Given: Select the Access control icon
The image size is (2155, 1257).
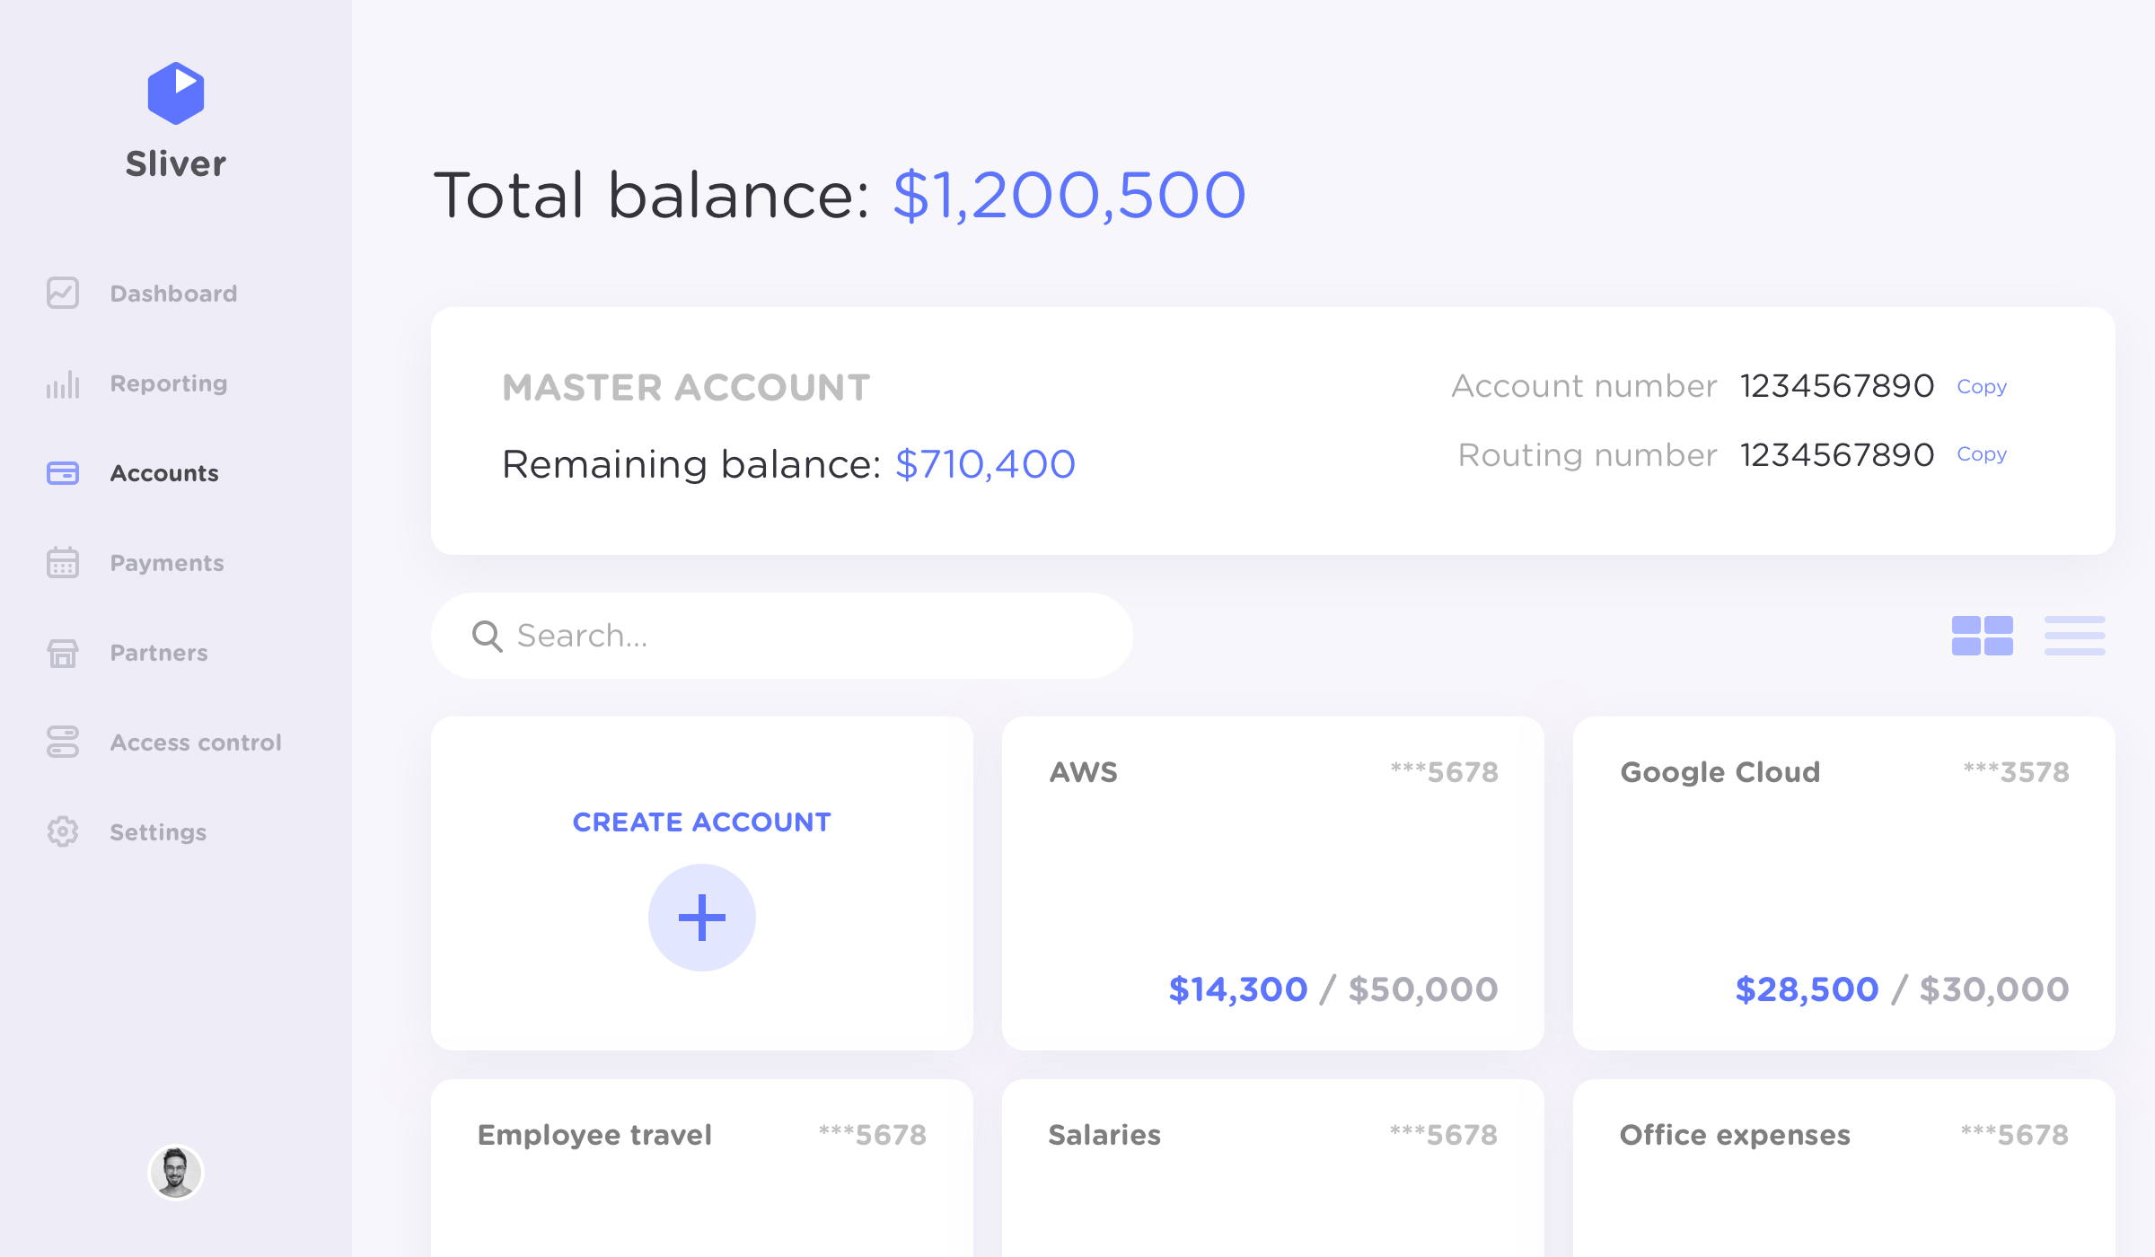Looking at the screenshot, I should tap(63, 743).
